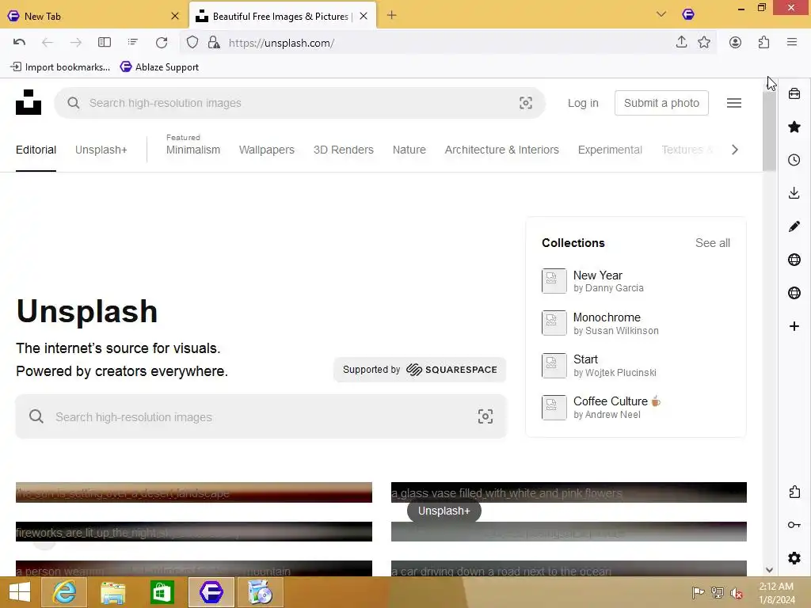Open the account profile icon
811x608 pixels.
[735, 43]
